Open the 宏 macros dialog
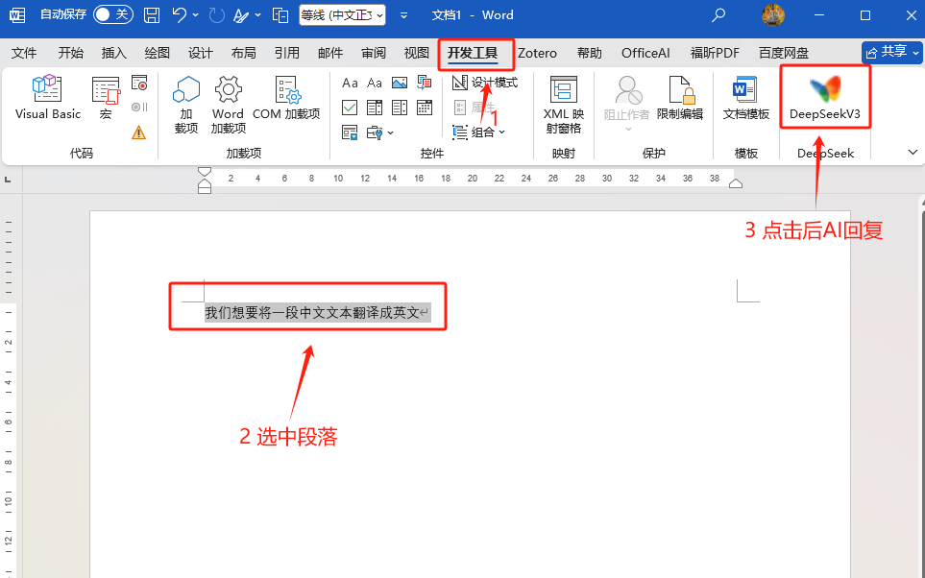Viewport: 925px width, 578px height. click(x=106, y=97)
